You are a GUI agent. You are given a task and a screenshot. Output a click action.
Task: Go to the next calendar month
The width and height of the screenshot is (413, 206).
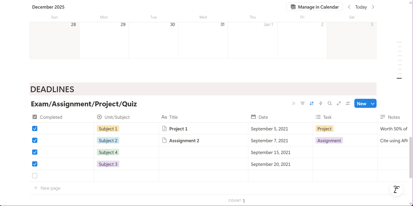(373, 7)
